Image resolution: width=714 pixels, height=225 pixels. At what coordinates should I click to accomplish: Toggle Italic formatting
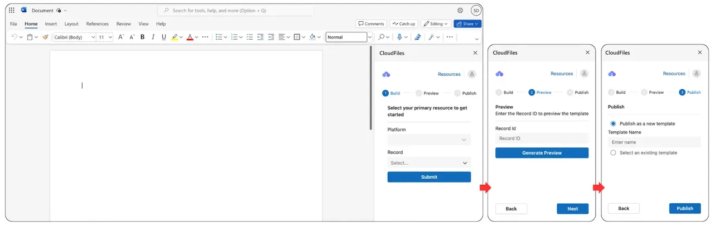point(153,37)
